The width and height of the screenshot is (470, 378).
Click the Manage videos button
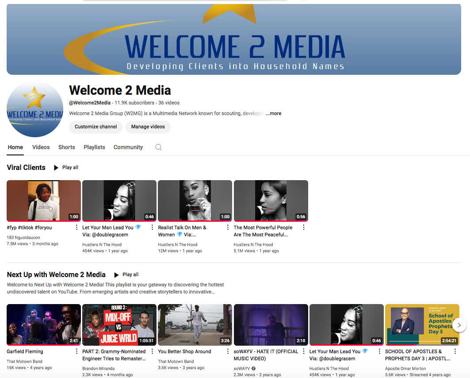pyautogui.click(x=148, y=127)
